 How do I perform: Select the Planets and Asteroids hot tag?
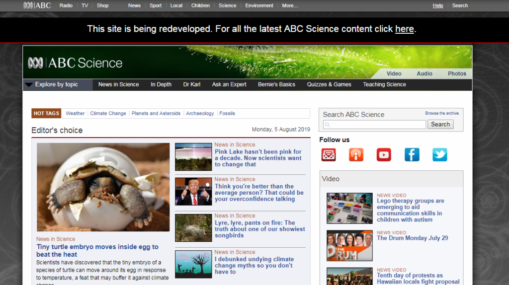(156, 114)
